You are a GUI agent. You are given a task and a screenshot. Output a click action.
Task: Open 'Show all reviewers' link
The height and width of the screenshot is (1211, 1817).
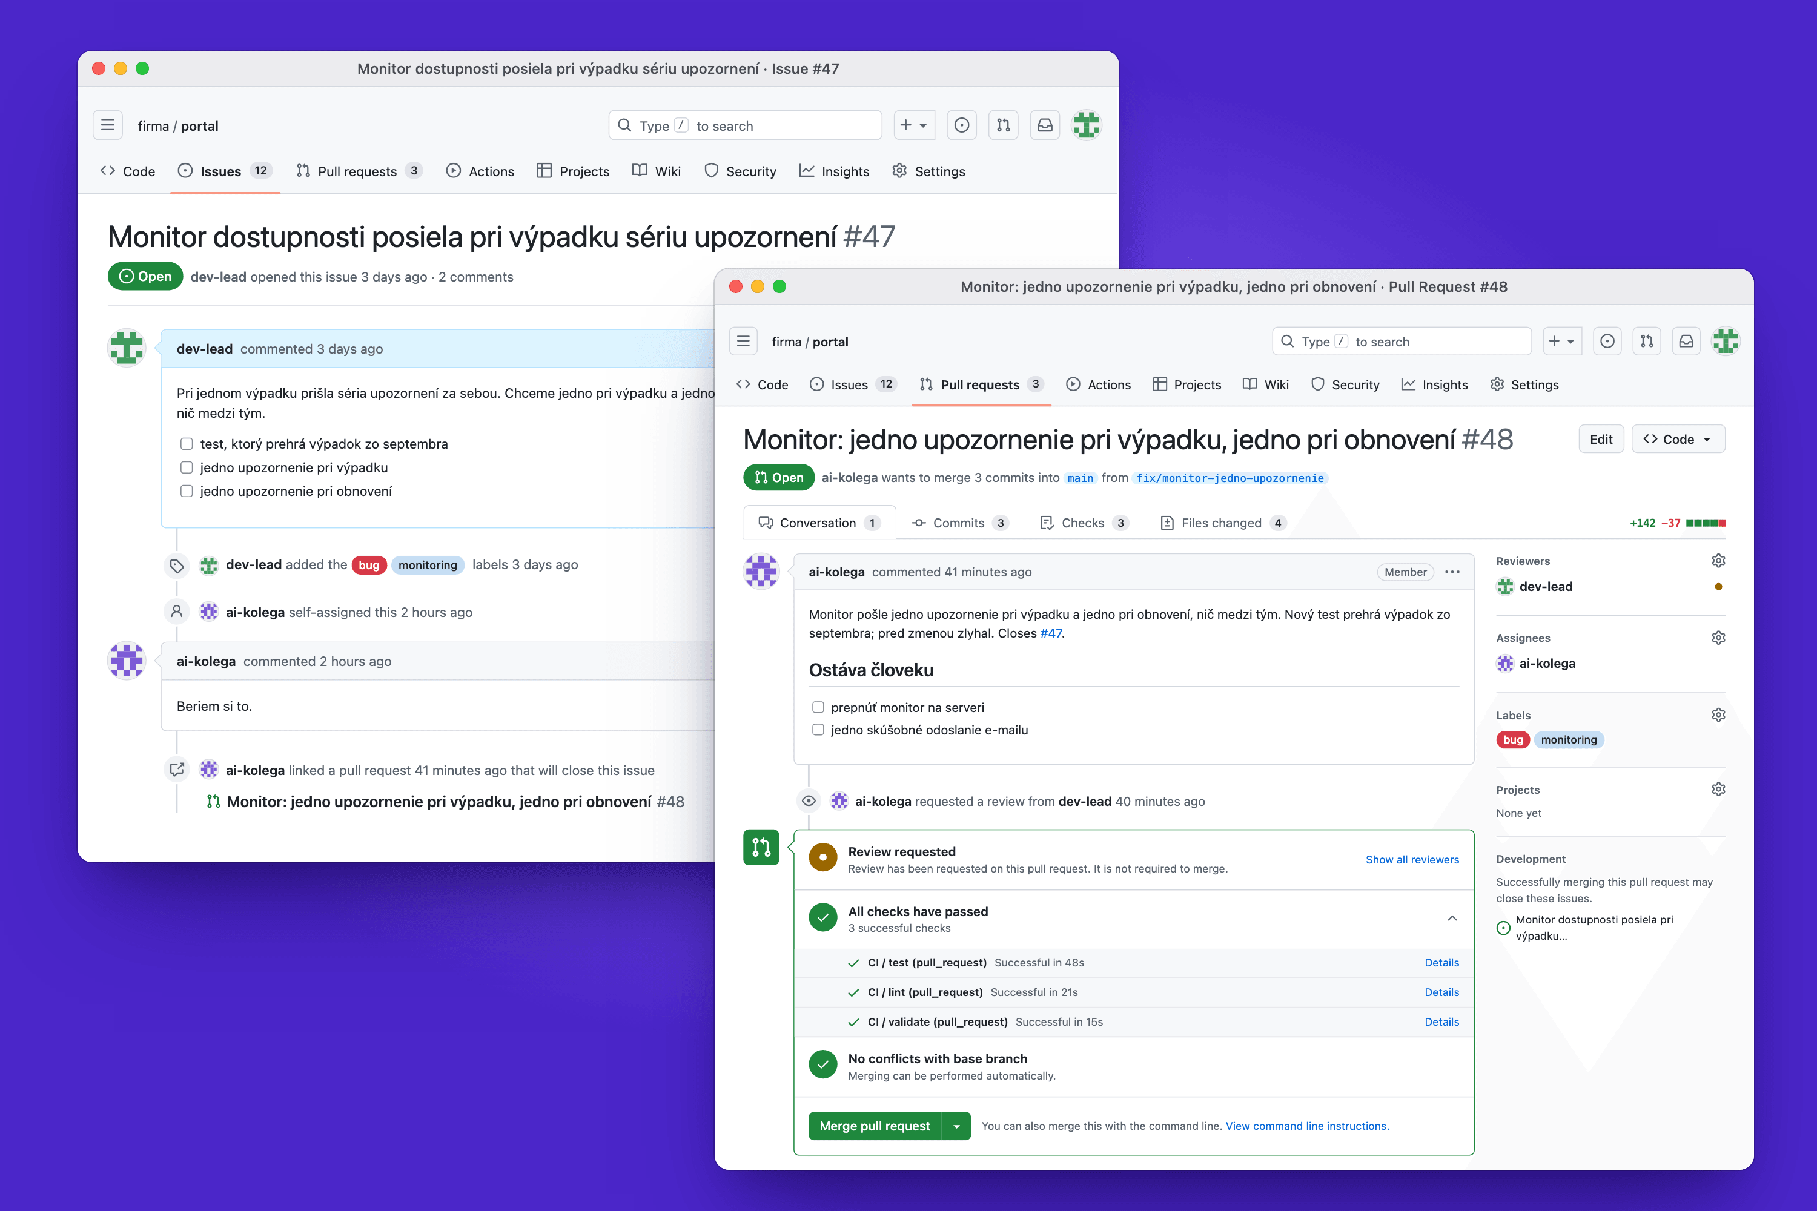1412,860
